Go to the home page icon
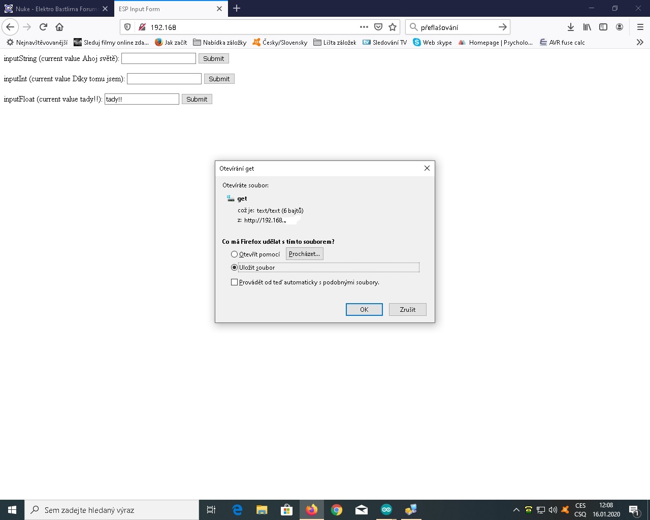Screen dimensions: 650x520 click(x=59, y=27)
